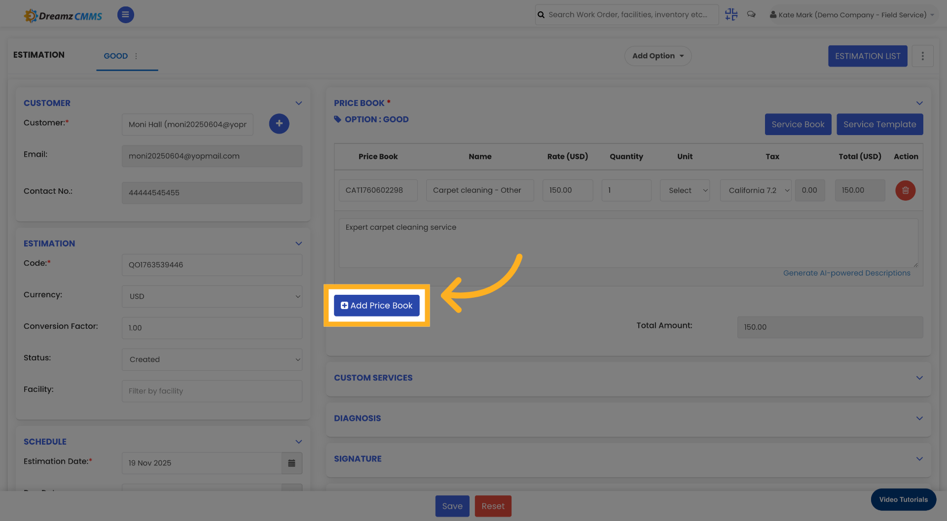Click the Add Price Book button
Screen dimensions: 947x521
coord(377,306)
